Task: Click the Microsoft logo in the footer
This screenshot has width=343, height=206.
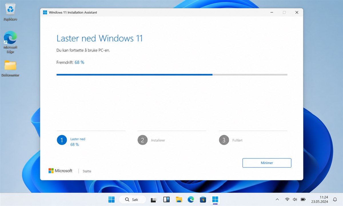Action: [60, 171]
